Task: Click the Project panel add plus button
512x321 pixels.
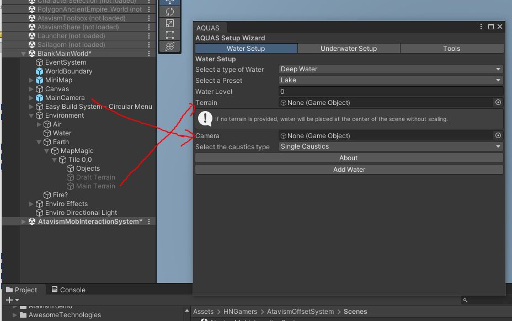Action: click(9, 300)
